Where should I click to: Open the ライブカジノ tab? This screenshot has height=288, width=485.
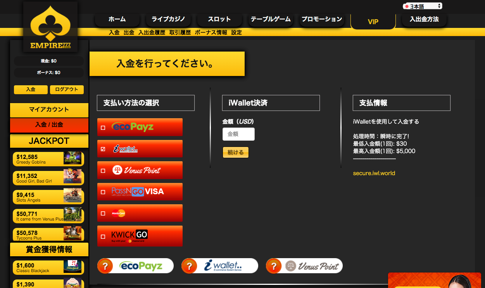click(x=168, y=19)
